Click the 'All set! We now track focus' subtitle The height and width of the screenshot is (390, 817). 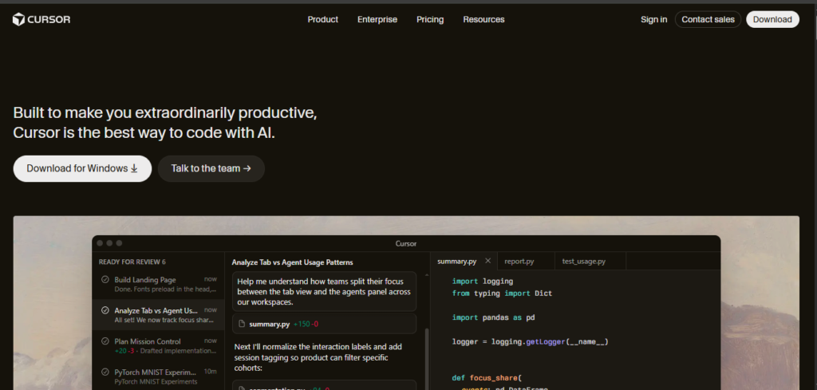coord(164,320)
